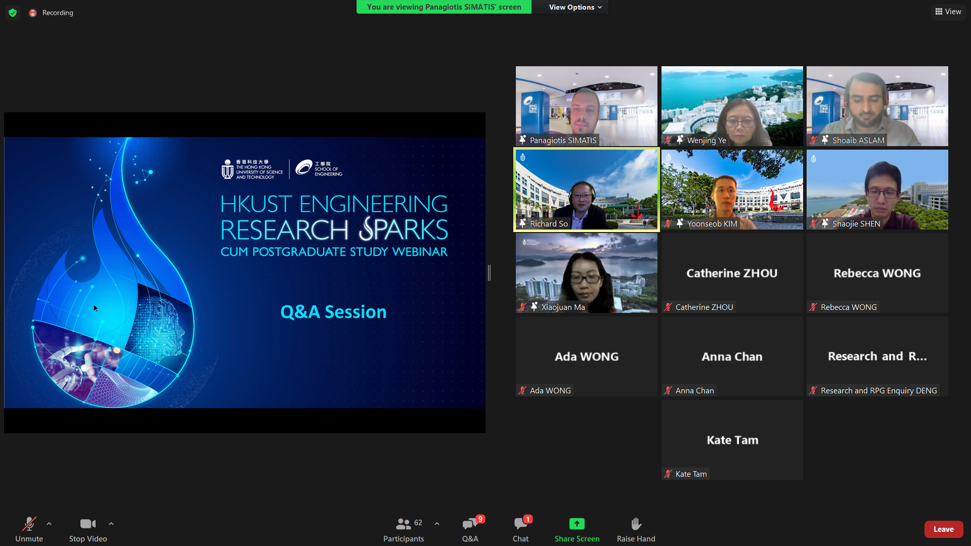Viewport: 971px width, 546px height.
Task: Click HKUST Engineering Research Sparks title
Action: pyautogui.click(x=334, y=217)
